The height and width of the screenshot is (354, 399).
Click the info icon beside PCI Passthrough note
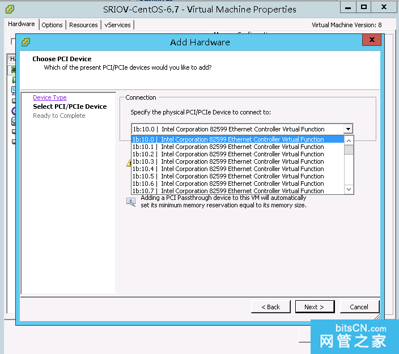(x=131, y=202)
